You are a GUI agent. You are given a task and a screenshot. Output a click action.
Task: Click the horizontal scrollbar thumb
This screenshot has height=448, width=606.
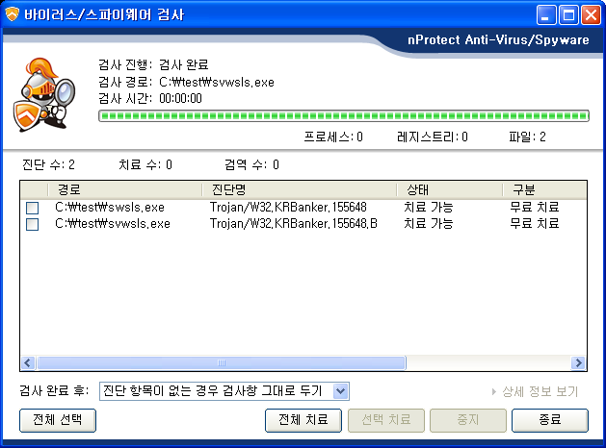(x=222, y=362)
